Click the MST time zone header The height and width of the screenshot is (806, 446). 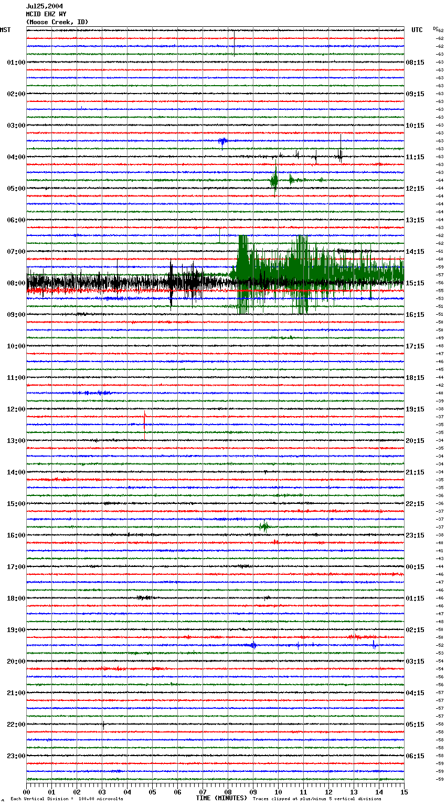tap(5, 30)
